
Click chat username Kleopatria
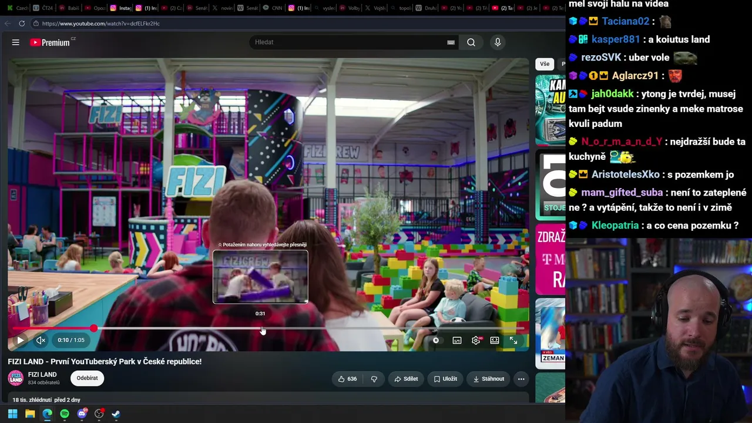tap(615, 226)
